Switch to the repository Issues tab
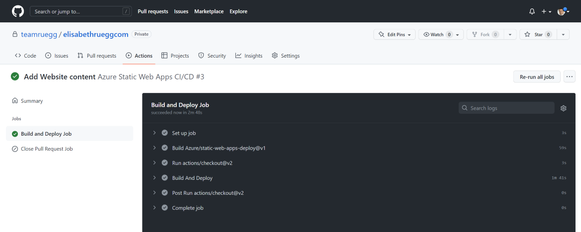Screen dimensions: 581x232 pos(57,56)
